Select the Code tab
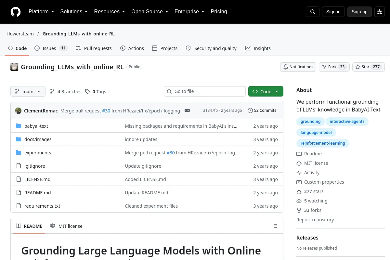The height and width of the screenshot is (260, 390). point(17,48)
